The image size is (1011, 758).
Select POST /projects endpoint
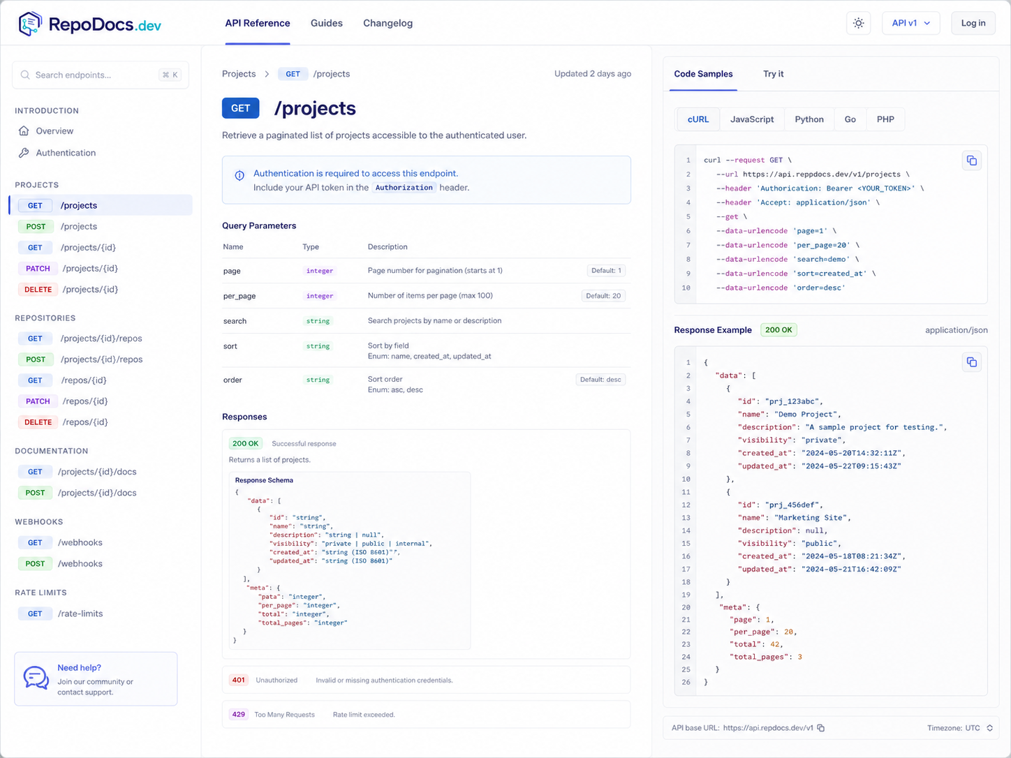[57, 226]
